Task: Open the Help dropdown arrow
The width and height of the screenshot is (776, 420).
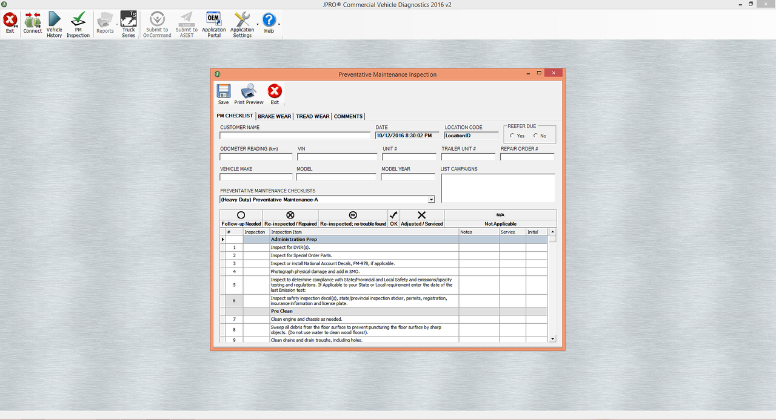Action: [x=278, y=24]
